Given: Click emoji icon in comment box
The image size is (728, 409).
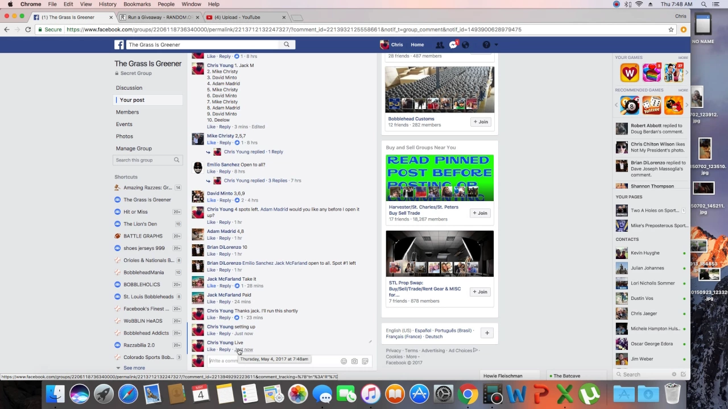Looking at the screenshot, I should (x=344, y=361).
